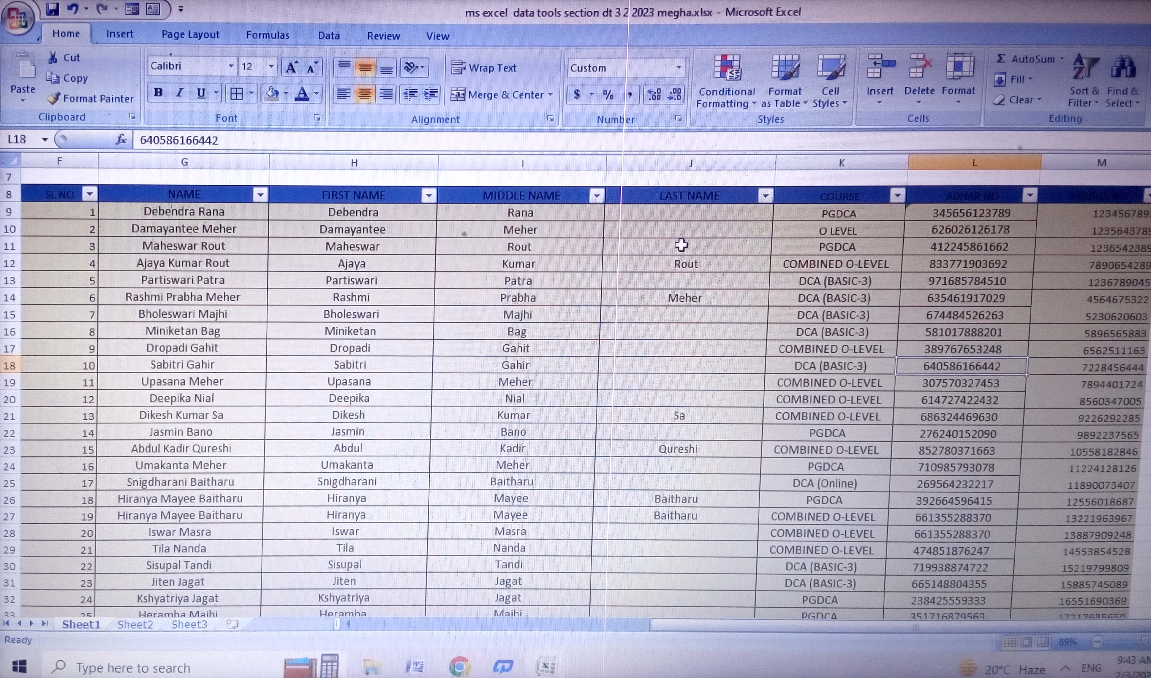The width and height of the screenshot is (1151, 678).
Task: Click the Format Painter icon
Action: pyautogui.click(x=54, y=98)
